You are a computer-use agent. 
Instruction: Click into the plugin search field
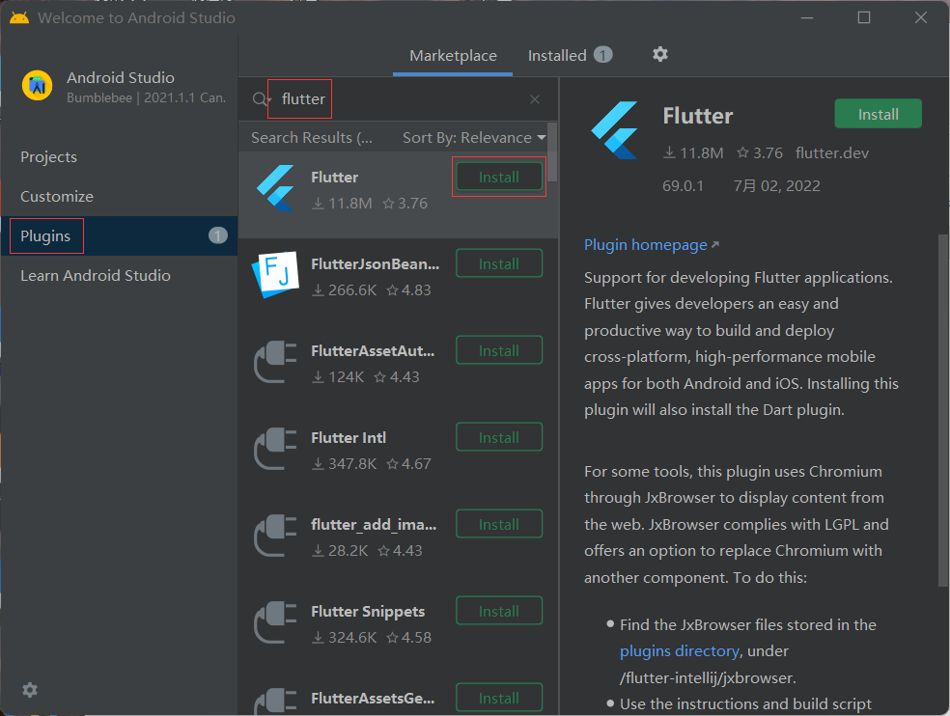point(400,99)
